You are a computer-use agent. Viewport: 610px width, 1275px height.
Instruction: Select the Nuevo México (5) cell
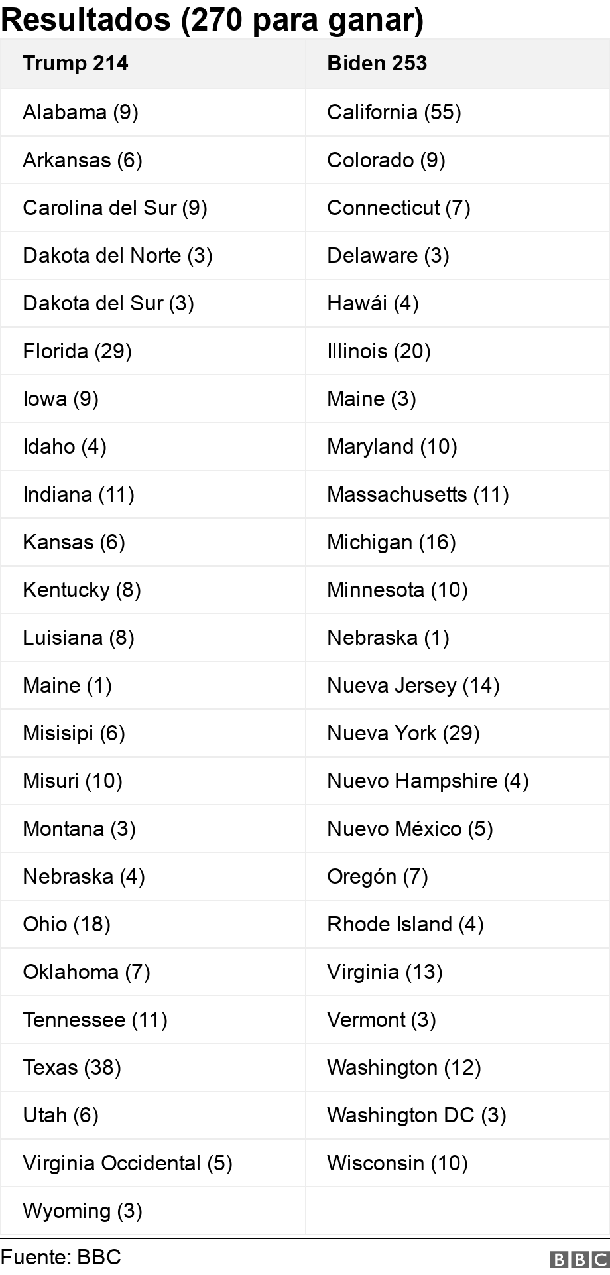tap(457, 829)
